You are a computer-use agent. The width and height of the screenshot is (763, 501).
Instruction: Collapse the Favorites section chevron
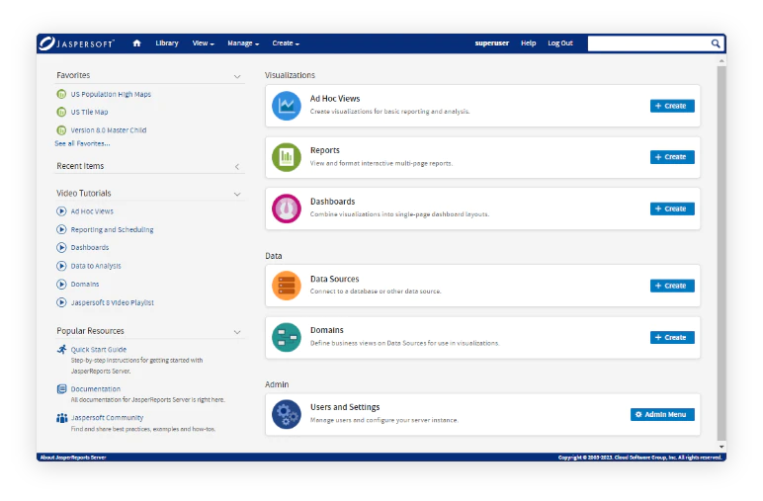tap(237, 76)
